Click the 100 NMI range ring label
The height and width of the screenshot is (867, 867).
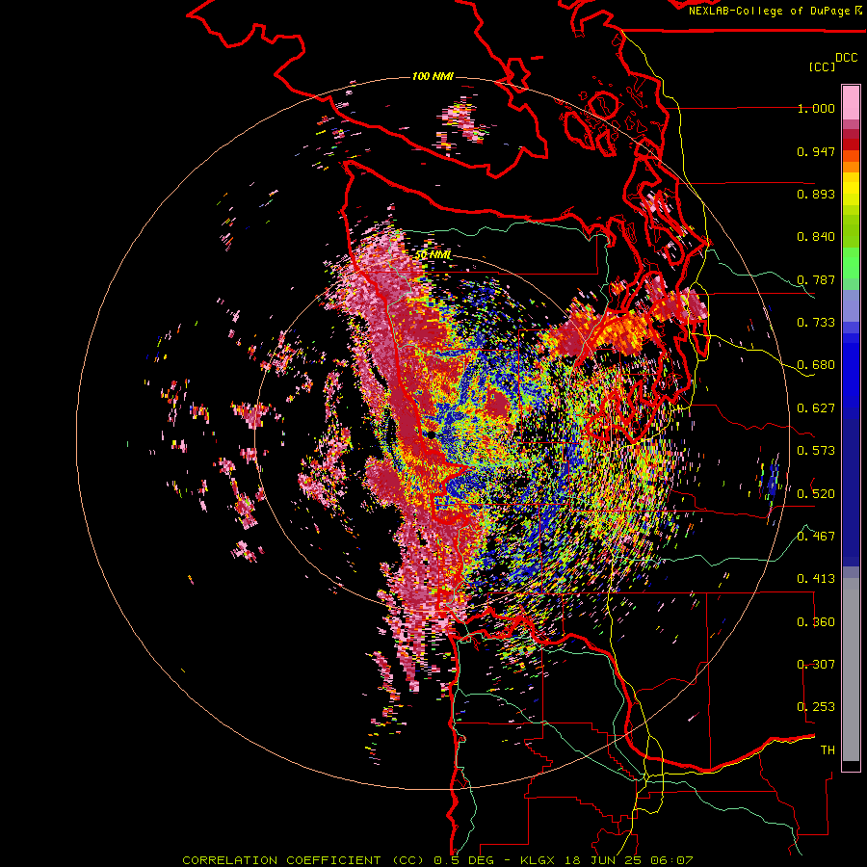(x=433, y=76)
